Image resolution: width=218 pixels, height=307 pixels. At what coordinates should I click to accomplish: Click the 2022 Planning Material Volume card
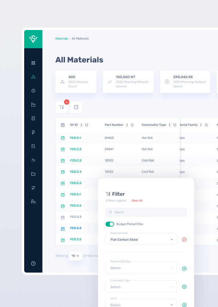point(128,81)
